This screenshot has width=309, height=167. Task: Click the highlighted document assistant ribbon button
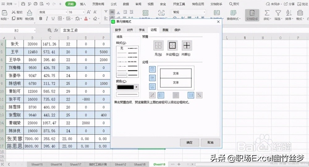pos(252,15)
